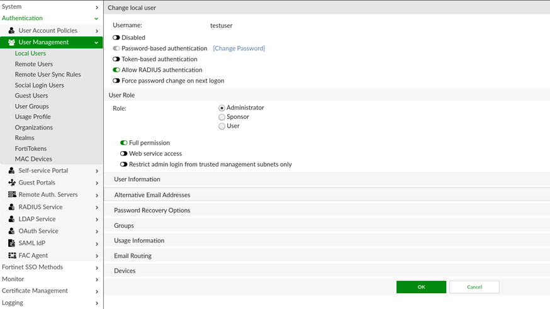Expand the Password Recovery Options section
The image size is (550, 309).
(152, 210)
